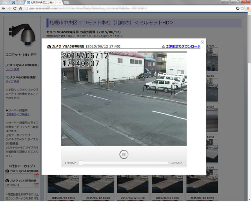Click the QVGA archive date field
251x213 pixels.
(x=19, y=176)
